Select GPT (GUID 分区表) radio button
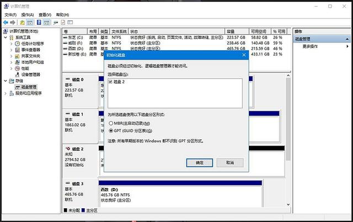This screenshot has height=222, width=353. [x=111, y=131]
